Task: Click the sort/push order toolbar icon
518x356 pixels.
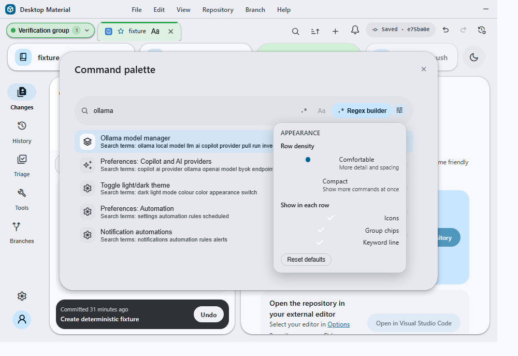Action: click(x=315, y=32)
